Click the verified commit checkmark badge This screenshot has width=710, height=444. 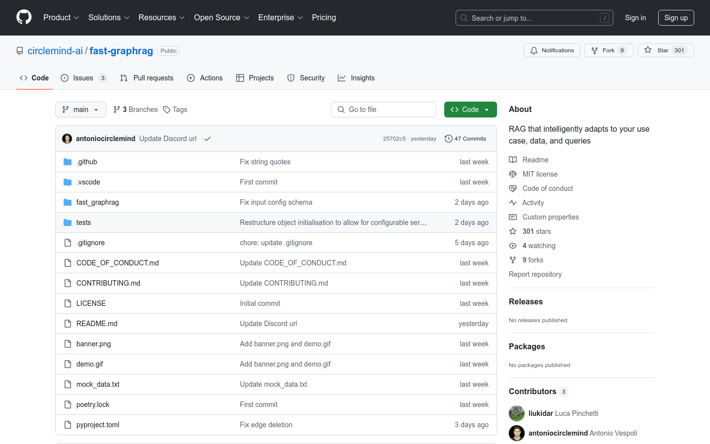tap(207, 139)
